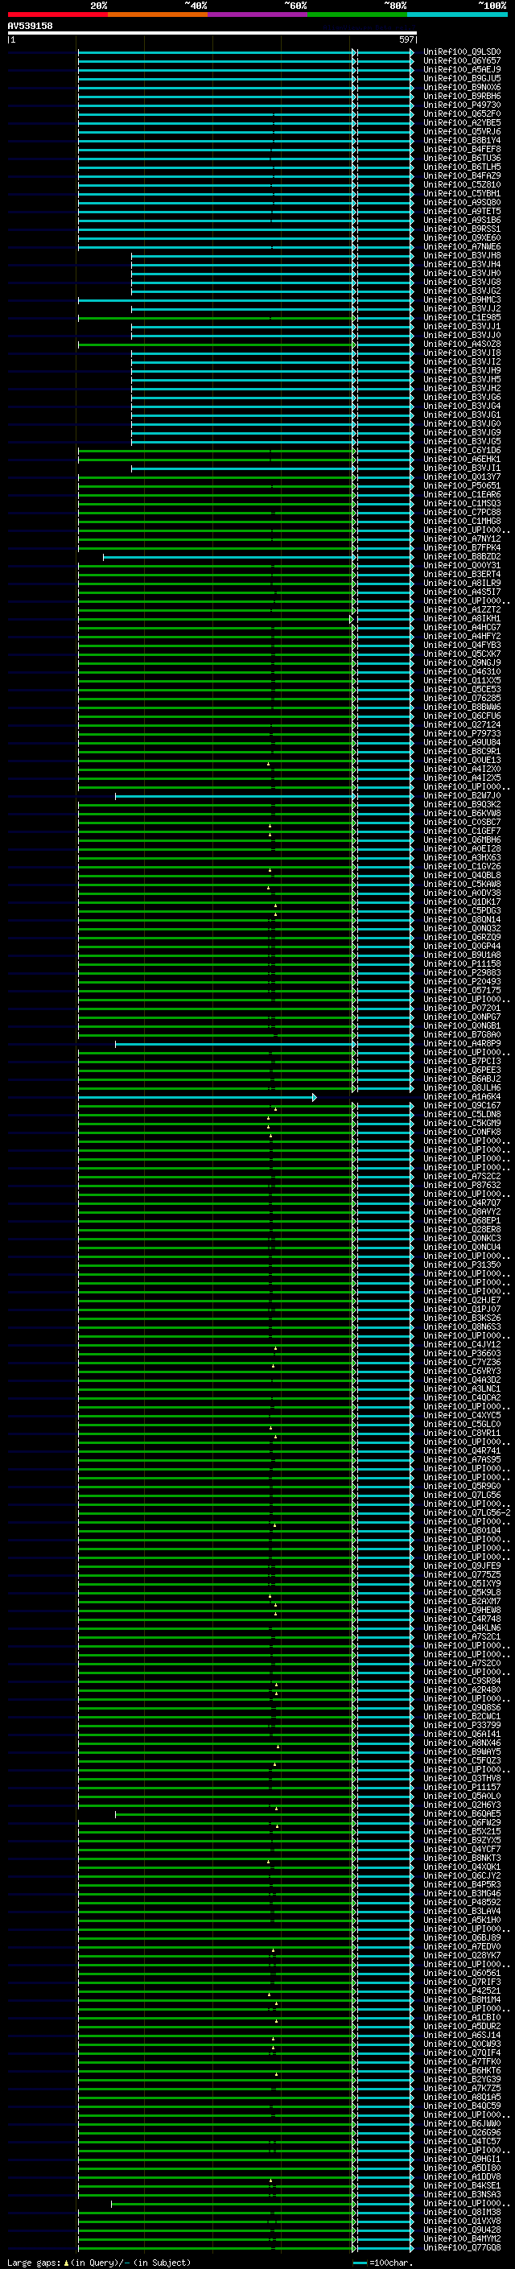Select hit label UniRef100_A9SQ80
The height and width of the screenshot is (2269, 515).
point(461,203)
